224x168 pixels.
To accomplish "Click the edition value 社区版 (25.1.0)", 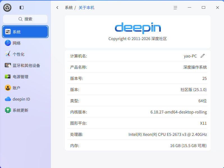I will pyautogui.click(x=194, y=90).
